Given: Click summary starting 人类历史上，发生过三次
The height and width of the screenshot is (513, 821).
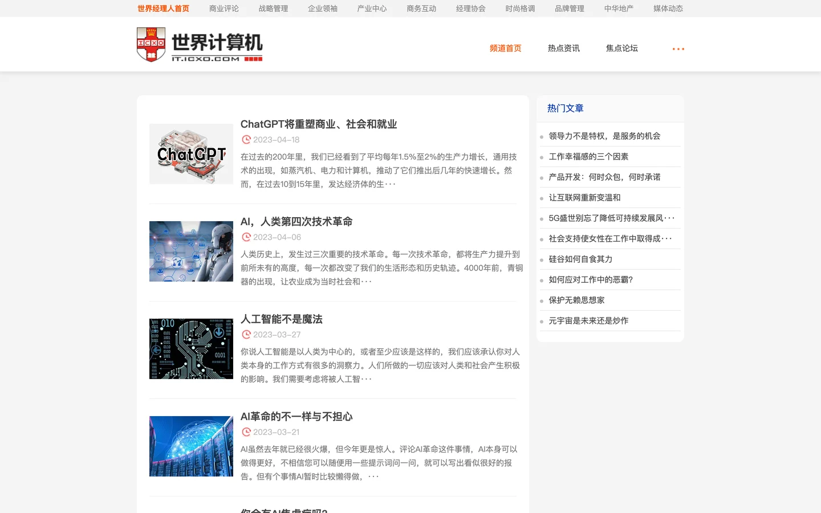Looking at the screenshot, I should 381,268.
